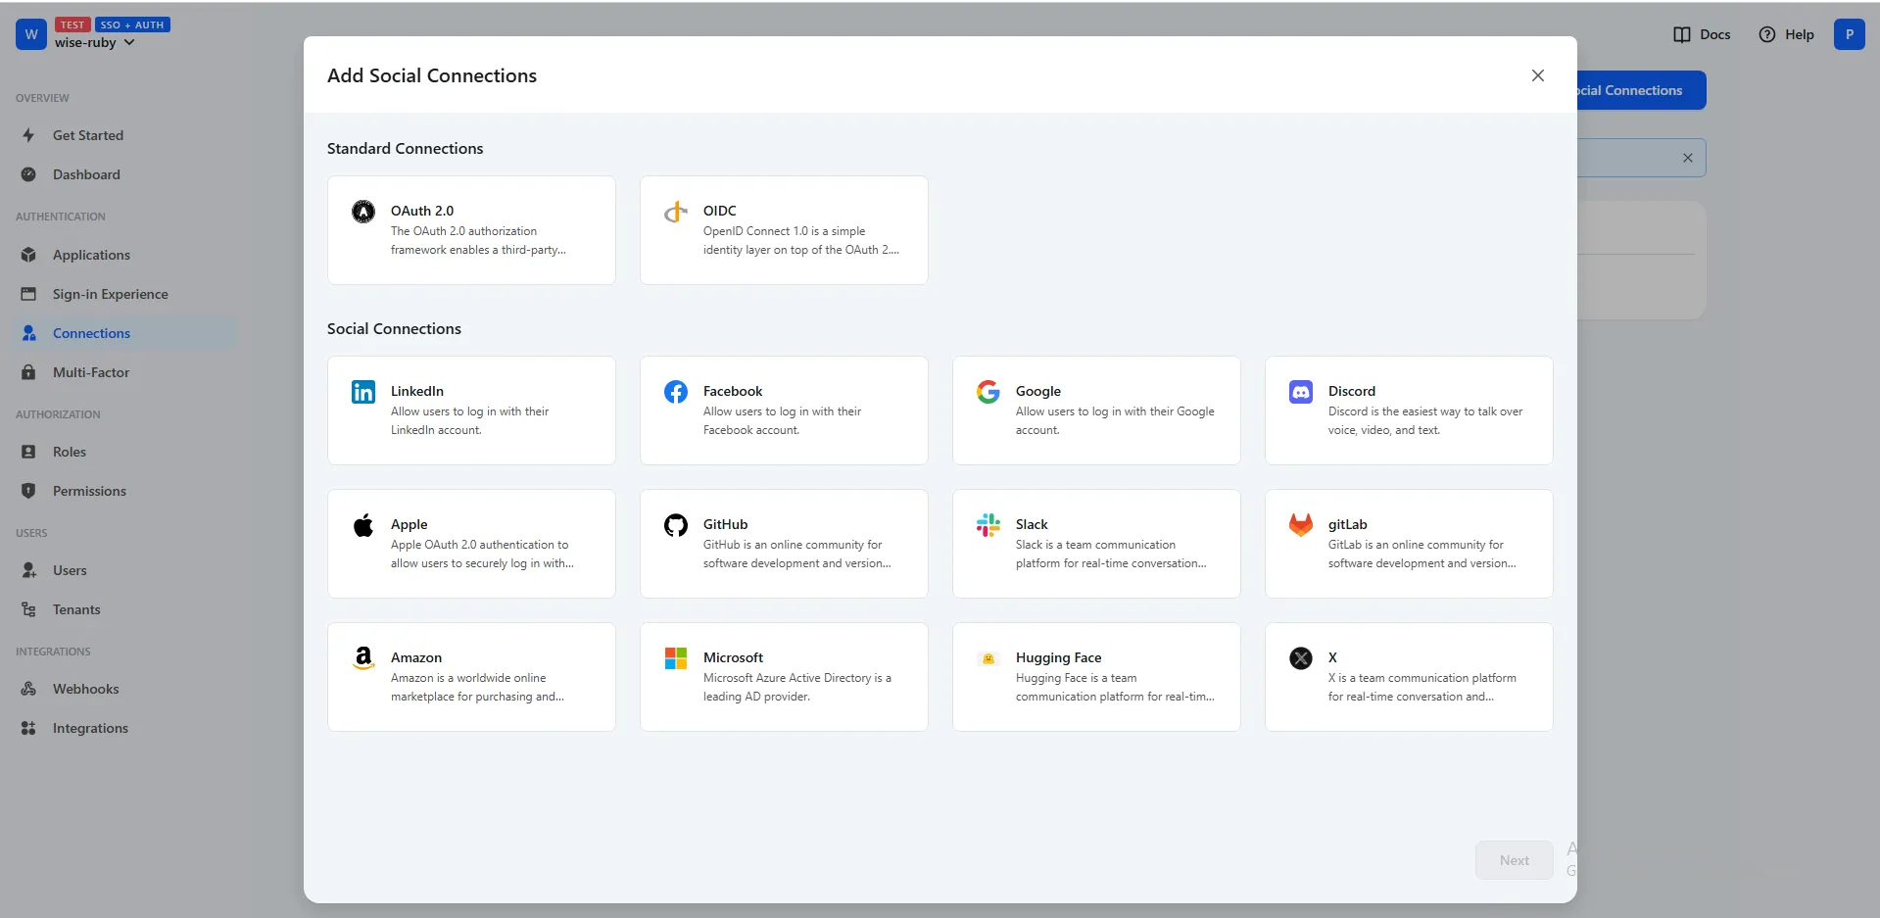Open the Docs page
1880x918 pixels.
pyautogui.click(x=1701, y=33)
